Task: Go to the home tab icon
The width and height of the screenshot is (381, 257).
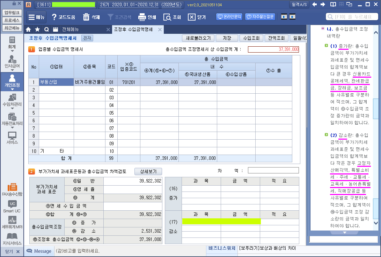Action: click(29, 30)
